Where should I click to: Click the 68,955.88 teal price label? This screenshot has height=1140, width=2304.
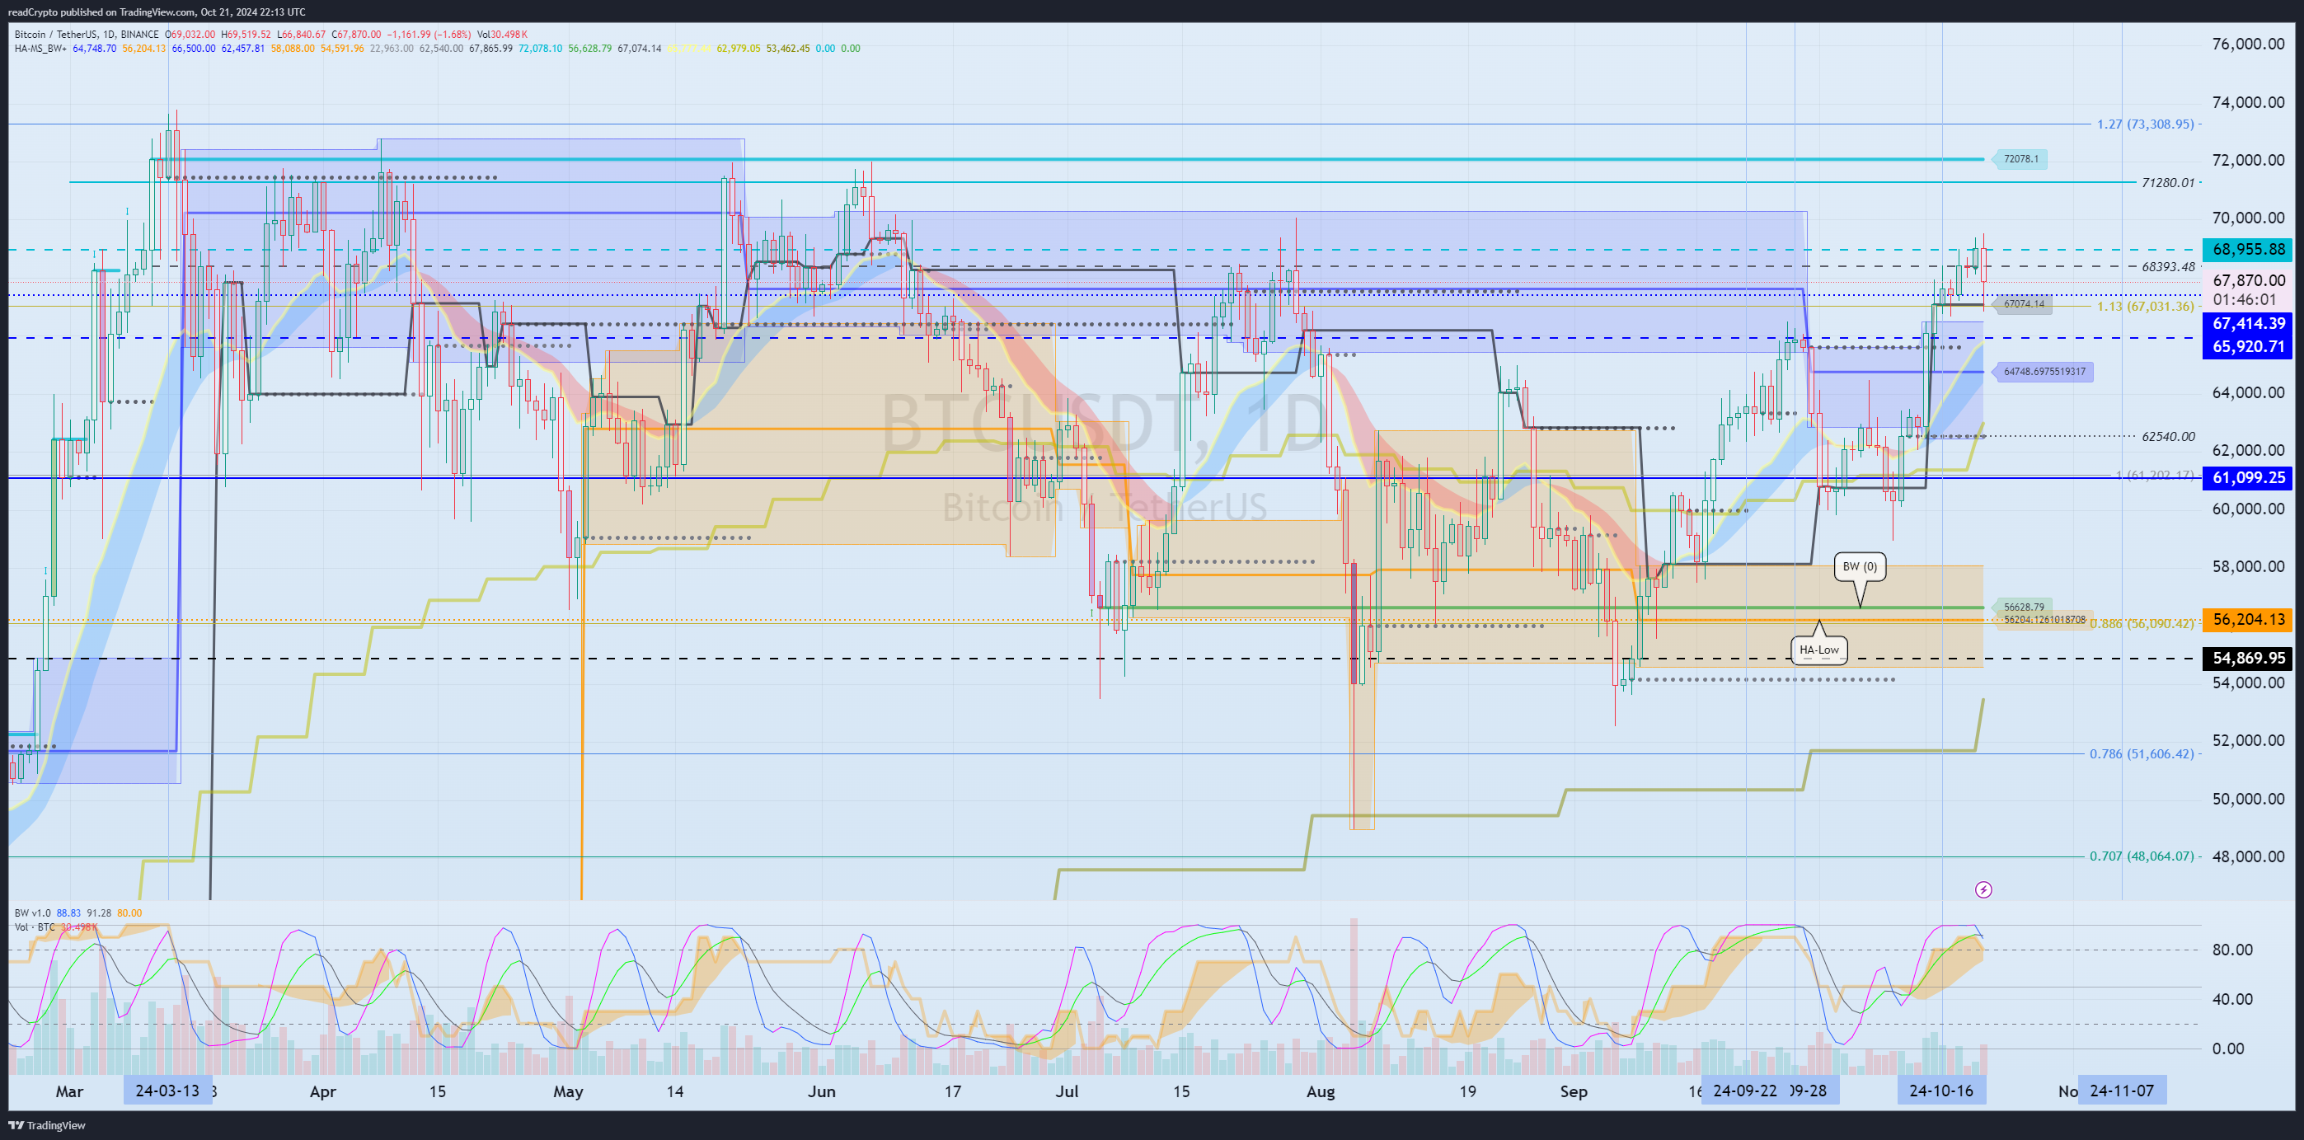[2248, 250]
